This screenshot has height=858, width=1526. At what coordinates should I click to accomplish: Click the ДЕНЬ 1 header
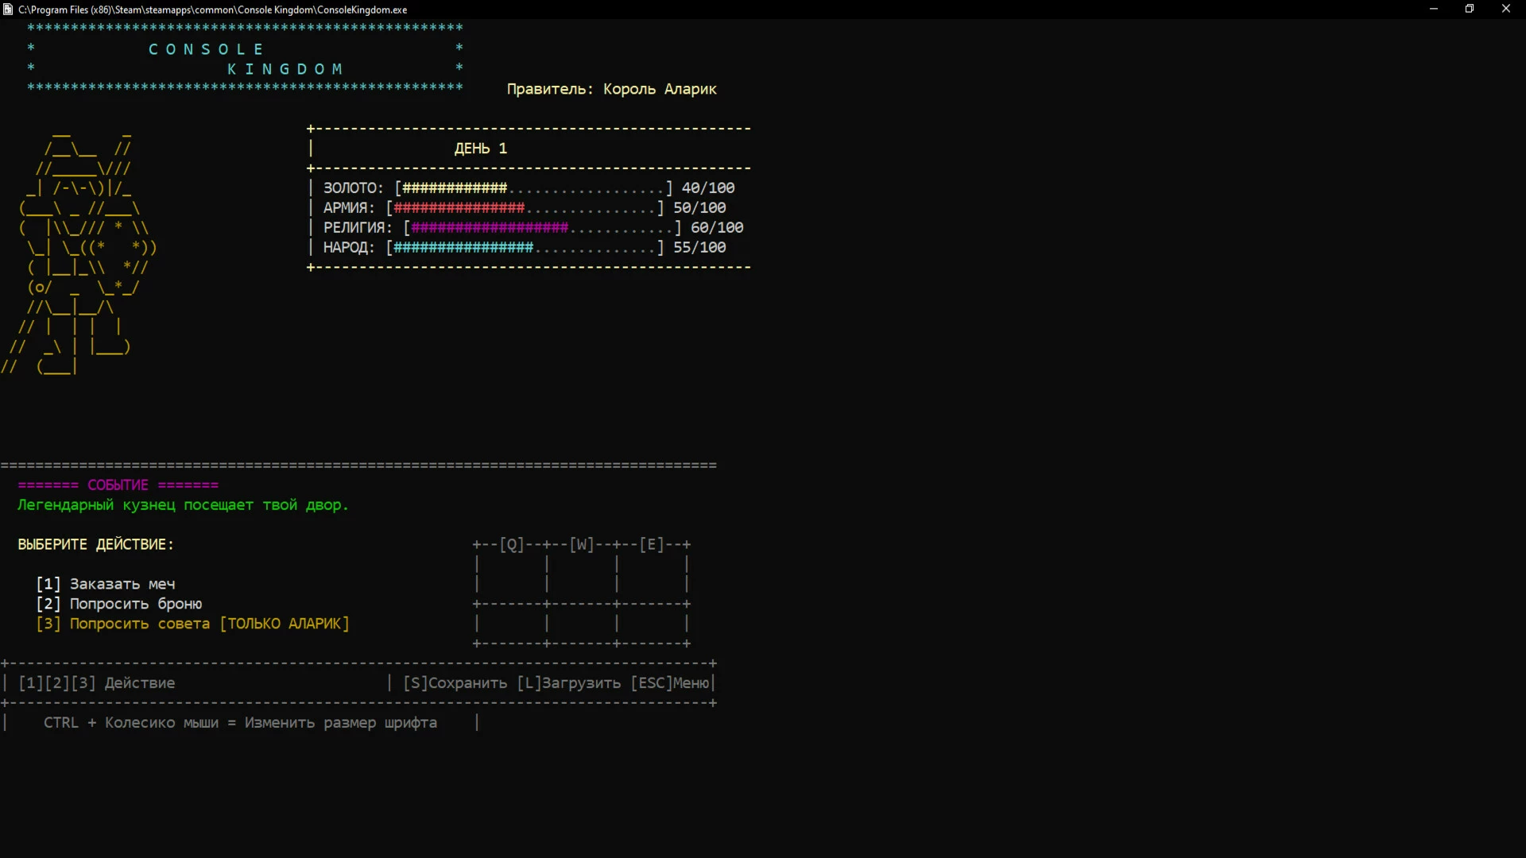tap(481, 149)
